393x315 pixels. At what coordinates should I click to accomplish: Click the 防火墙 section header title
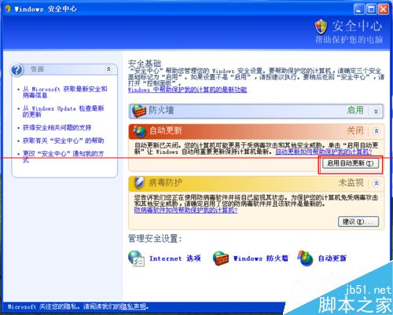(161, 110)
